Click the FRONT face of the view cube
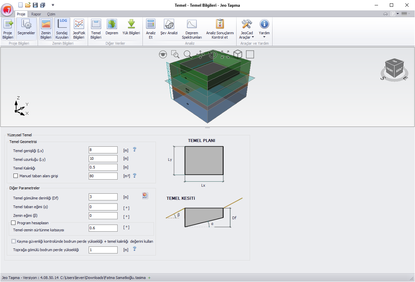Screen dimensions: 415x282 (390, 70)
